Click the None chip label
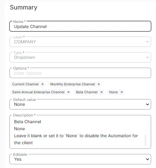 coord(113,92)
